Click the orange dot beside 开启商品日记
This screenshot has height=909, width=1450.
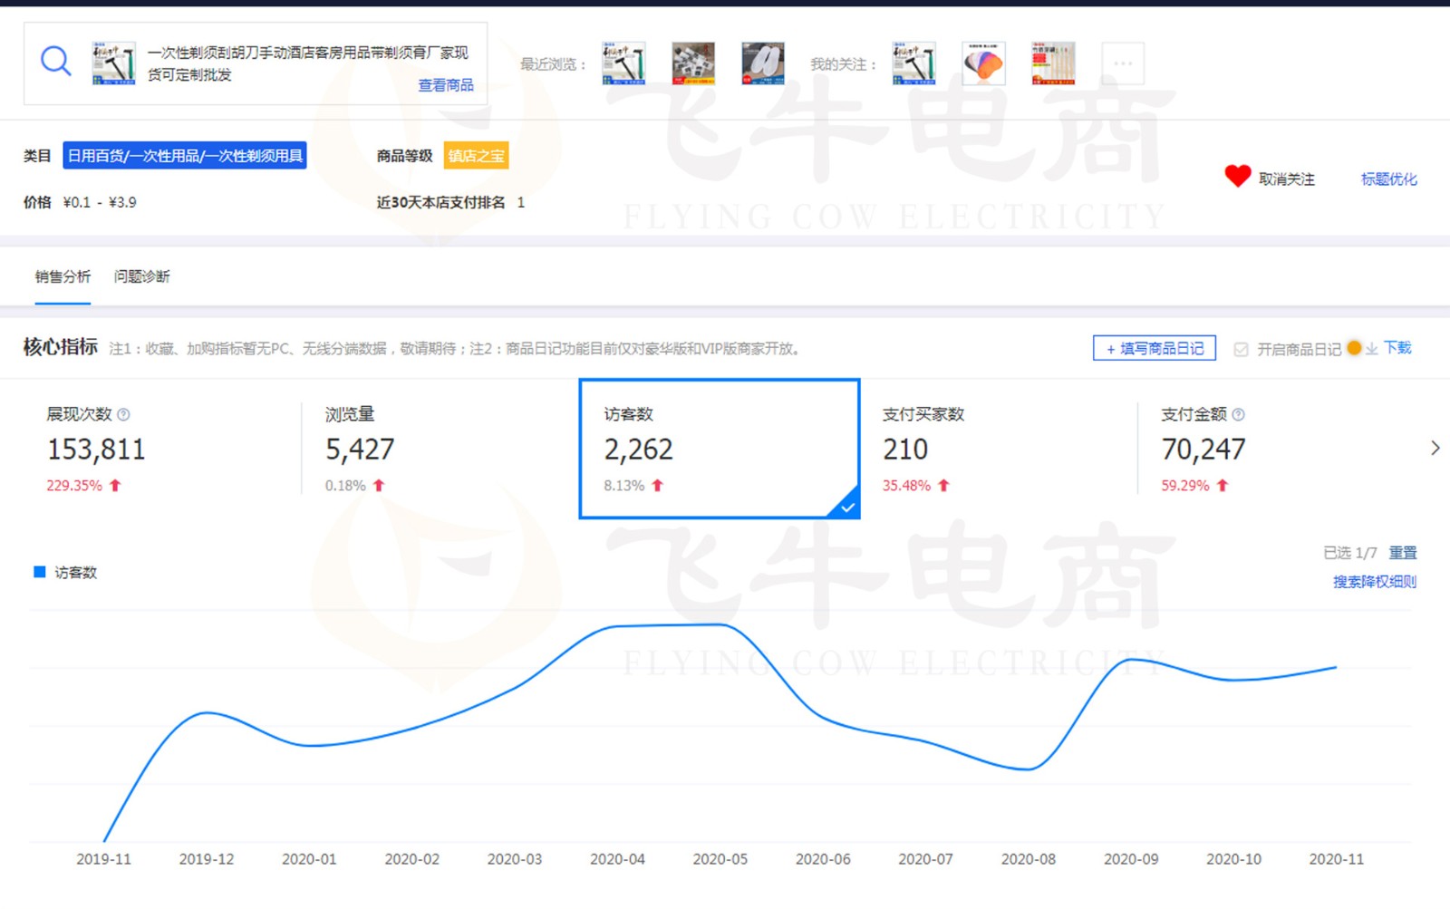(1354, 348)
